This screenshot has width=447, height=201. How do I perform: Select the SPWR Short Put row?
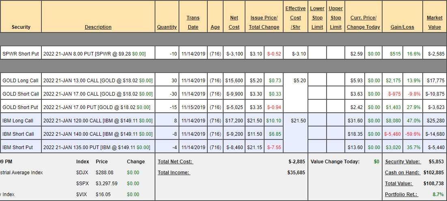click(21, 53)
